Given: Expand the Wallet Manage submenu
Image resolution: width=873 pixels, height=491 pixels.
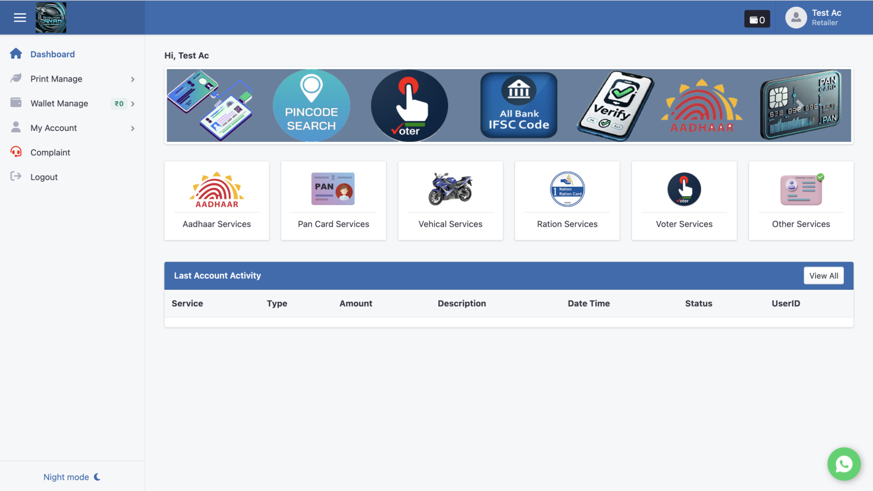Looking at the screenshot, I should point(72,104).
